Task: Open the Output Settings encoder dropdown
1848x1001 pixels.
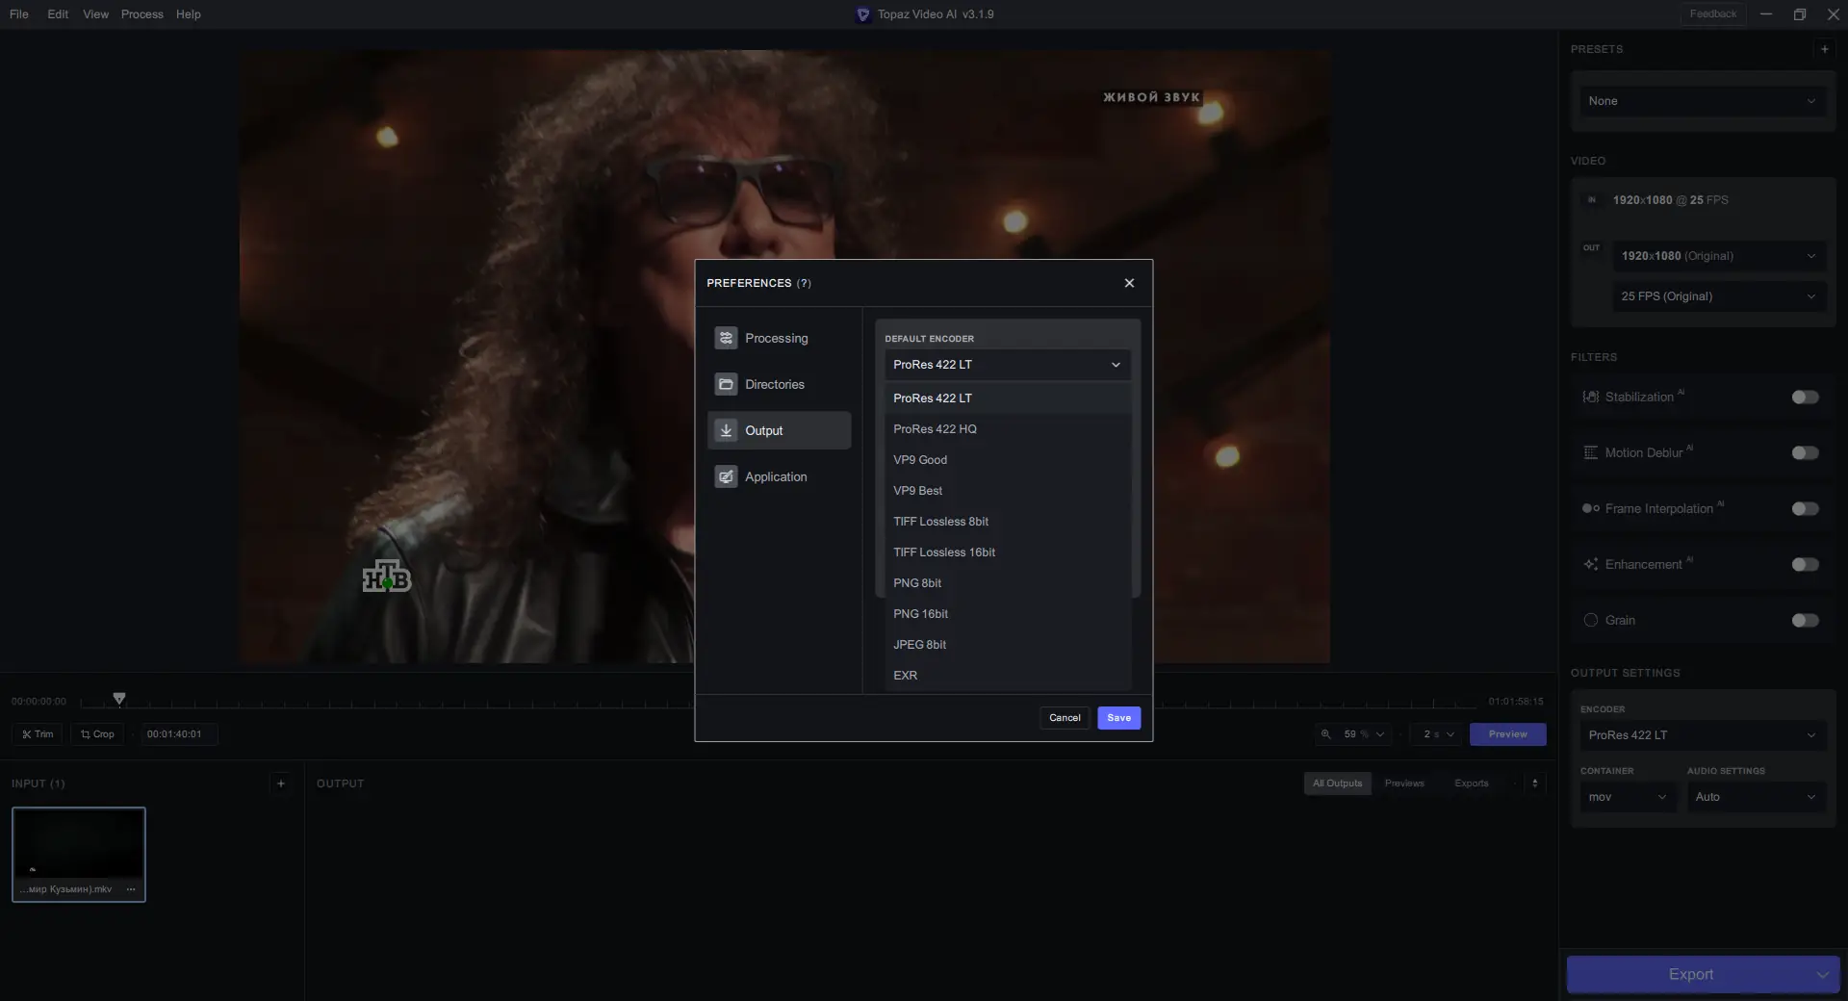Action: coord(1702,735)
